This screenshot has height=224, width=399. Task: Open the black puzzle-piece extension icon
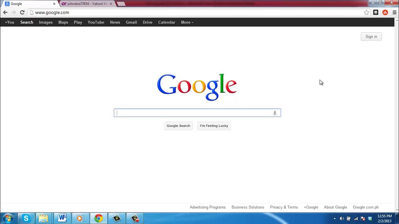(376, 12)
